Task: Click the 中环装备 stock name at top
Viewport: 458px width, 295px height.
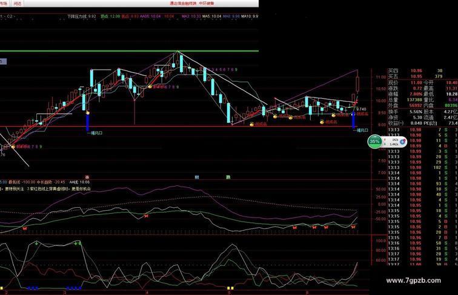Action: [207, 3]
